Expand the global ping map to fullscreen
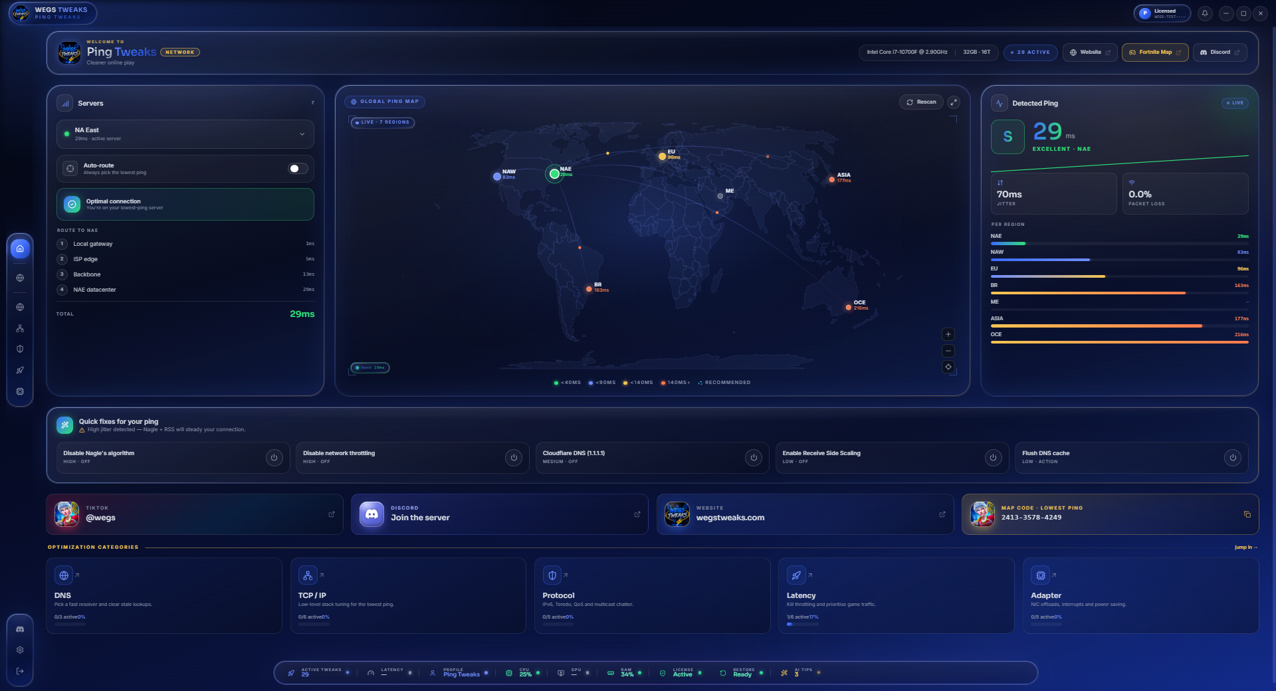 pos(954,102)
